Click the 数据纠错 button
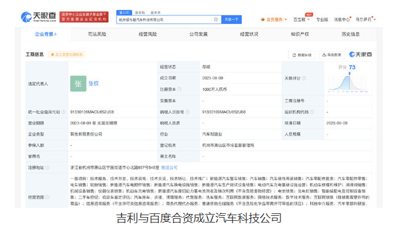This screenshot has width=402, height=225. (x=302, y=55)
